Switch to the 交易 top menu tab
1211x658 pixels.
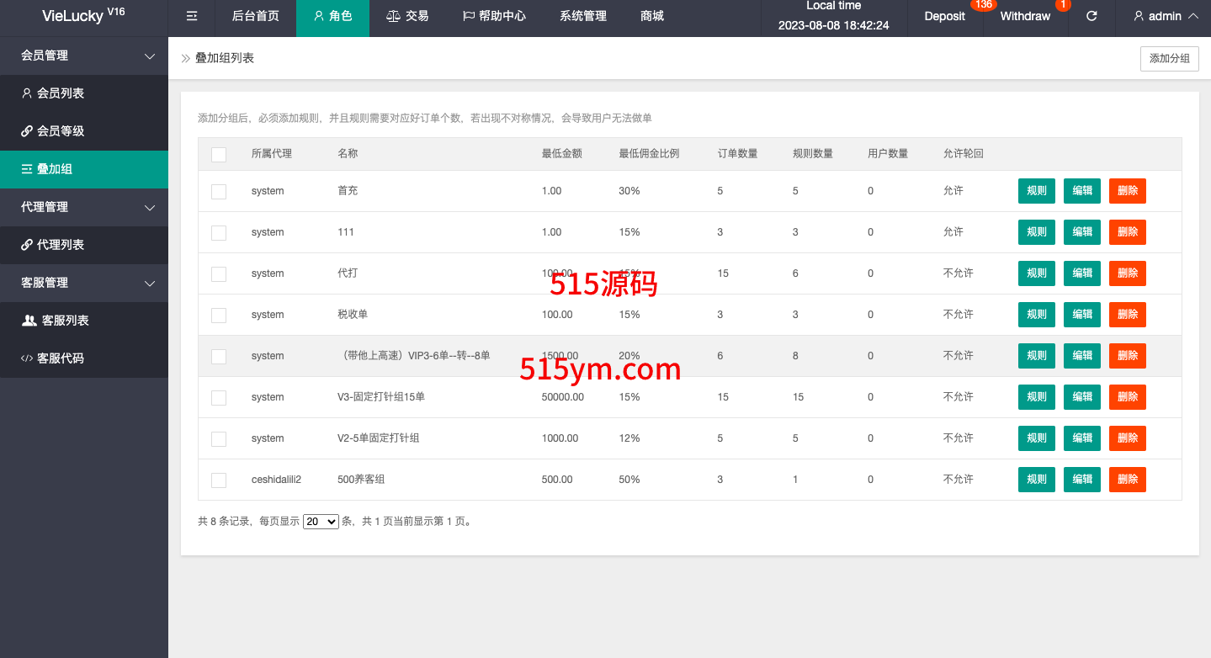click(x=407, y=16)
